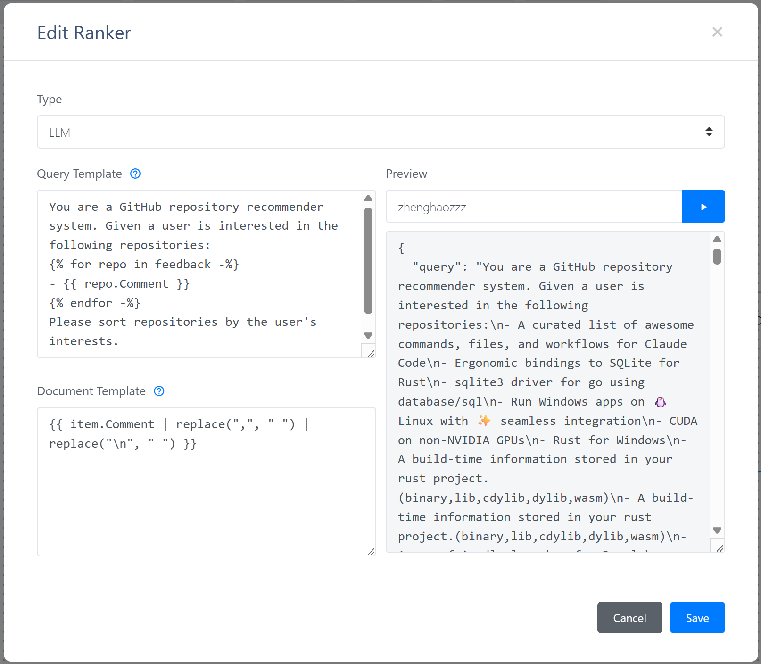Click the Preview output scroll down arrow
The height and width of the screenshot is (664, 761).
tap(717, 531)
